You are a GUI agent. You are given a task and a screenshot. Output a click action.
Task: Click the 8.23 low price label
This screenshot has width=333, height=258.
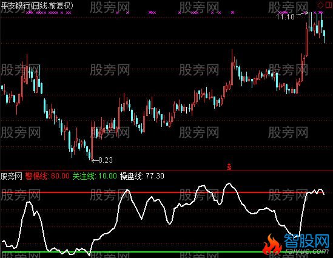[106, 160]
